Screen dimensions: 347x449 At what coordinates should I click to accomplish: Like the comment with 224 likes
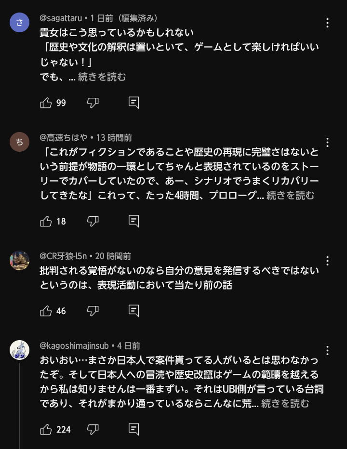click(x=46, y=430)
